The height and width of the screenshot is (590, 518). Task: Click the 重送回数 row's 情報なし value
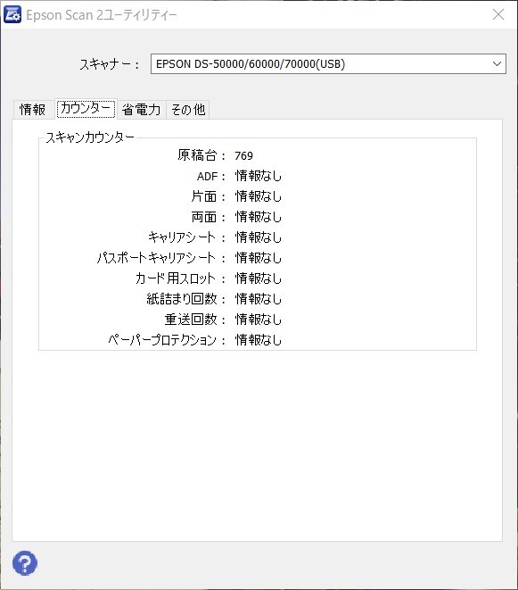tap(259, 320)
